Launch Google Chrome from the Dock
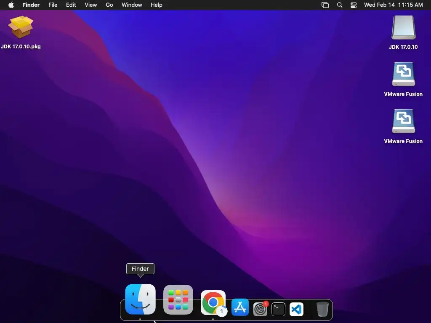The image size is (431, 323). pos(213,303)
